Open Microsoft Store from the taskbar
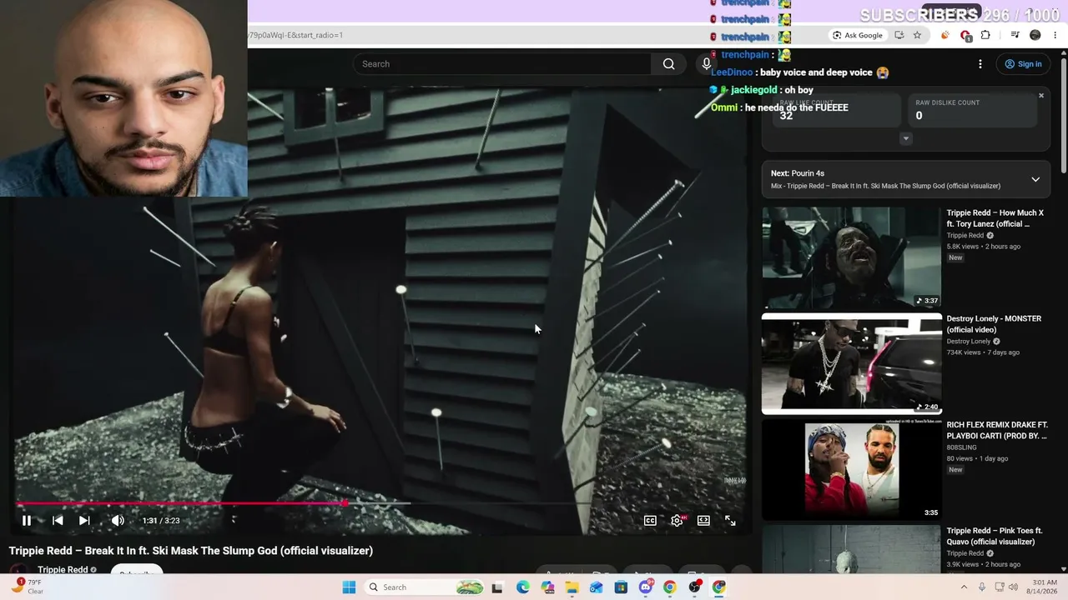This screenshot has width=1068, height=600. coord(621,587)
